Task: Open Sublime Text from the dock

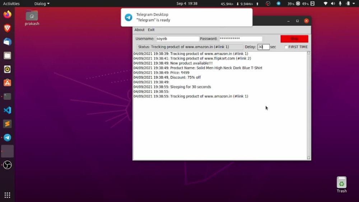Action: click(x=7, y=124)
